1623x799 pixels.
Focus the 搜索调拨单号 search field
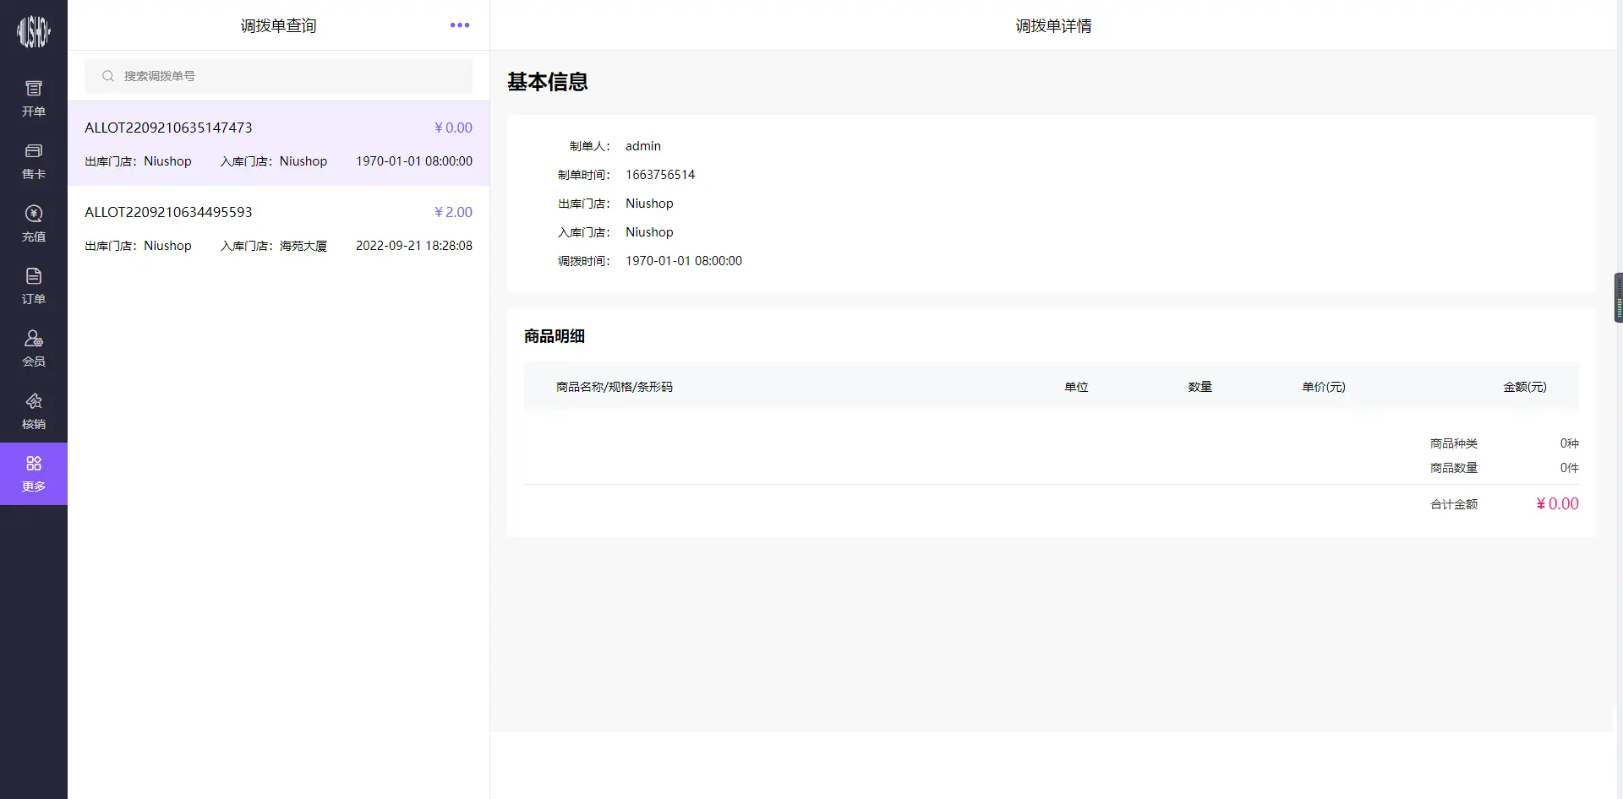pyautogui.click(x=287, y=76)
